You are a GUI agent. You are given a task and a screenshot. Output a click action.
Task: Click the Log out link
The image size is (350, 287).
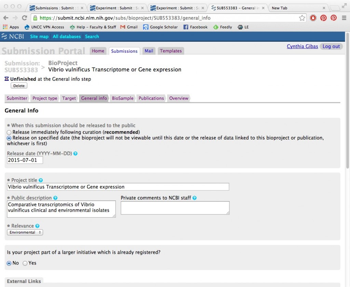point(331,47)
